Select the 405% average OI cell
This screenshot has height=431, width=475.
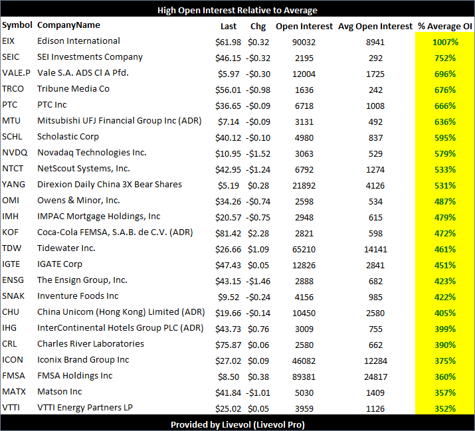[445, 313]
